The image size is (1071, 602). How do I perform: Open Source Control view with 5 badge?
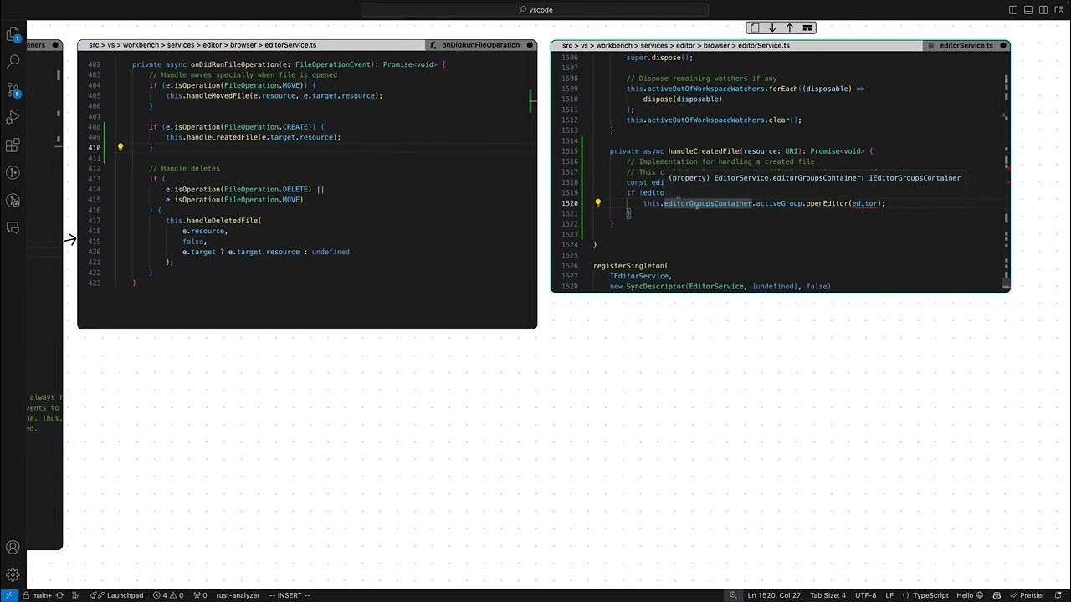click(x=13, y=89)
